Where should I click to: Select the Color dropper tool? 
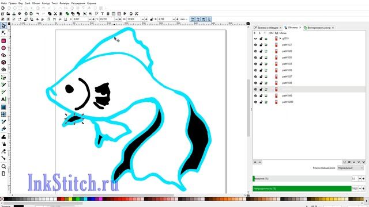pyautogui.click(x=3, y=121)
